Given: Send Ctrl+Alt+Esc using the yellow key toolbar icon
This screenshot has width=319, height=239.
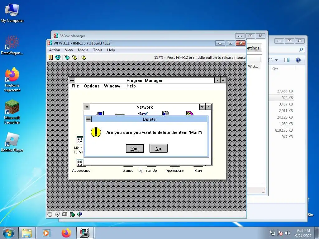Looking at the screenshot, I should click(x=74, y=57).
